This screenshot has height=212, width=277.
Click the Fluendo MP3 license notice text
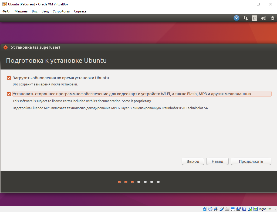pos(111,108)
